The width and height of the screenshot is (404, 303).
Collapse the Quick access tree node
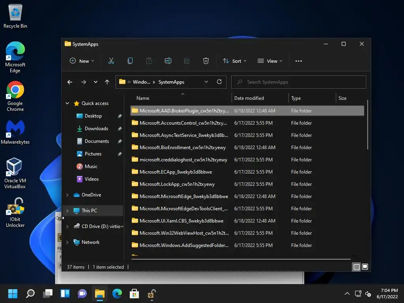tap(67, 103)
